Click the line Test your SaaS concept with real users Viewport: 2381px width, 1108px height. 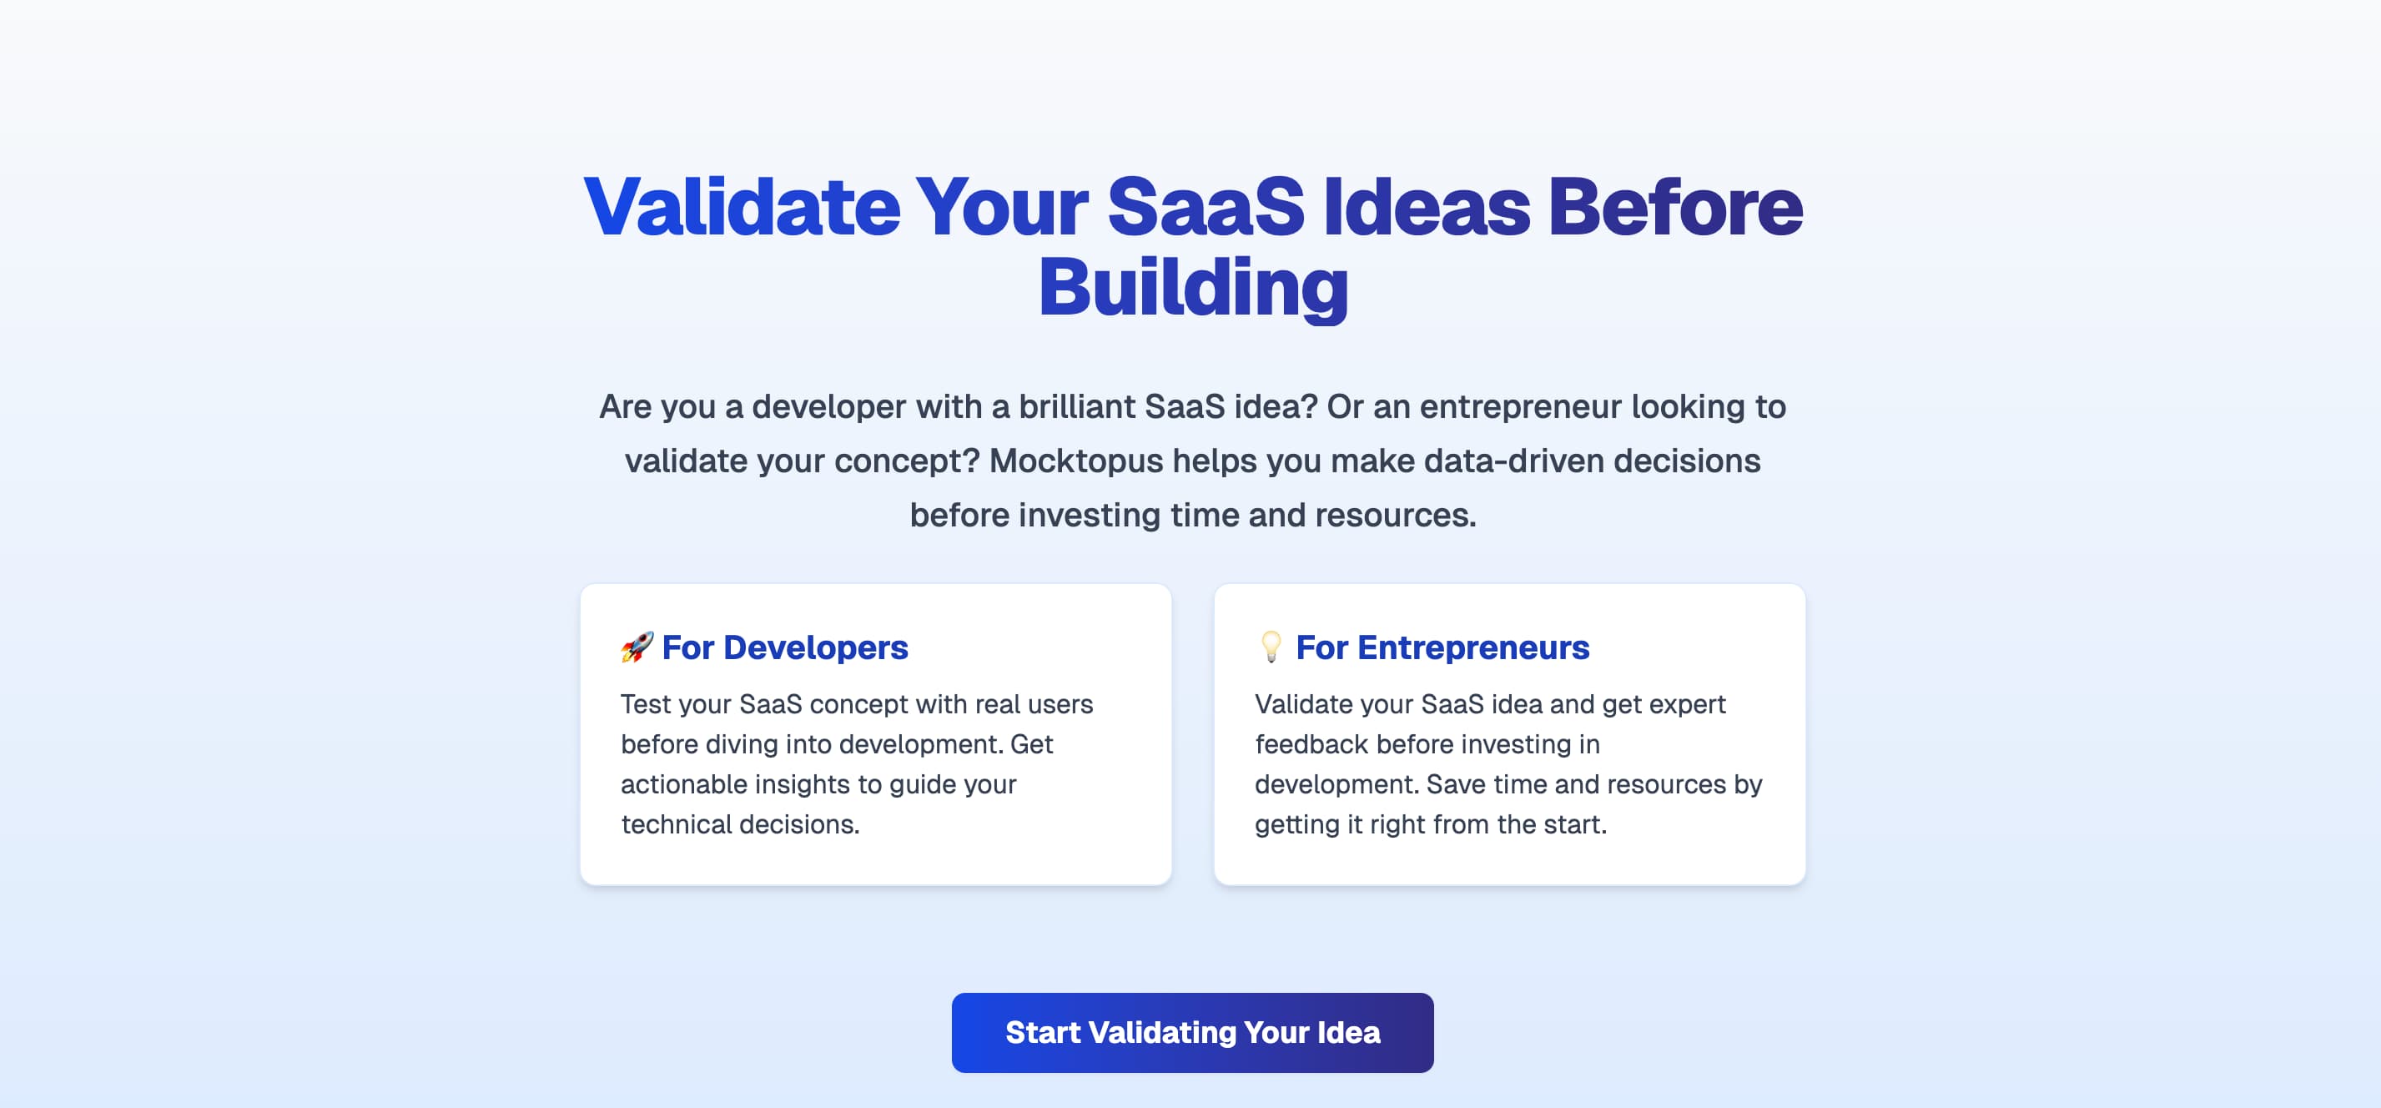[x=856, y=704]
